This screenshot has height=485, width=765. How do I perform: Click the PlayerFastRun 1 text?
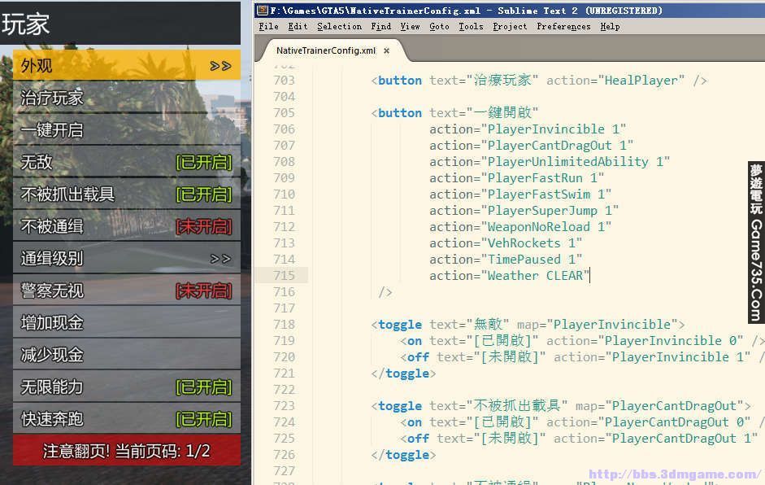click(x=542, y=177)
